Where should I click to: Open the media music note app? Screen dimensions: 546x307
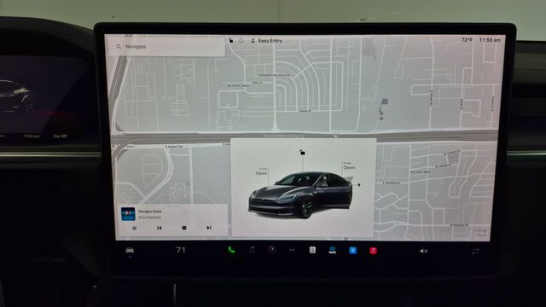pyautogui.click(x=252, y=250)
